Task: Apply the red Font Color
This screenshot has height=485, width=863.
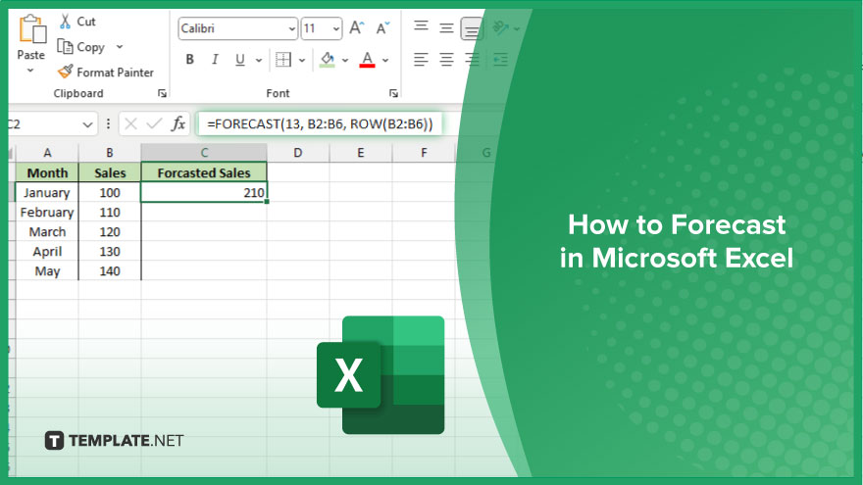Action: (367, 60)
